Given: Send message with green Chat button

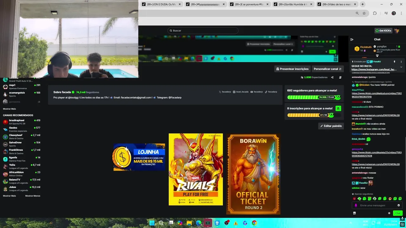Looking at the screenshot, I should [397, 213].
